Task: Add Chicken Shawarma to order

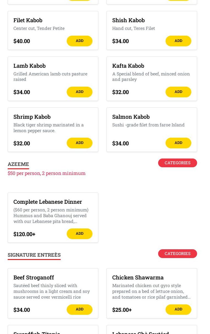Action: [x=178, y=309]
